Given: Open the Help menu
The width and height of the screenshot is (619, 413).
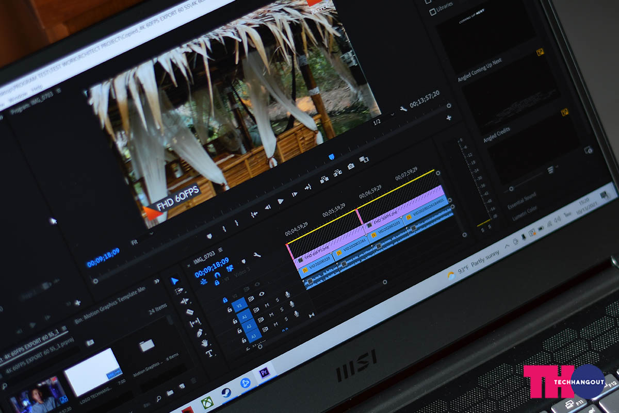Looking at the screenshot, I should pos(37,88).
